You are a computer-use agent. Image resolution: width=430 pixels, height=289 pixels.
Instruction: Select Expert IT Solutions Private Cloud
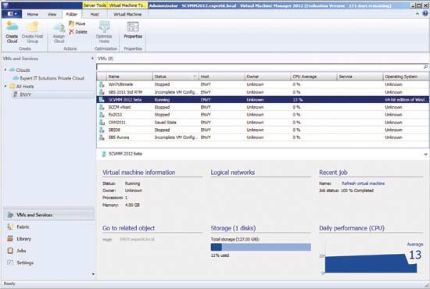tap(52, 78)
